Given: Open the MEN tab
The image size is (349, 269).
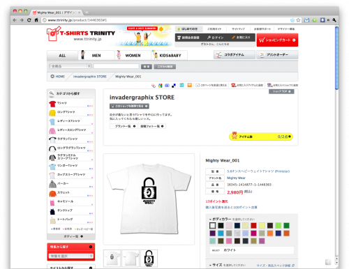Looking at the screenshot, I should 96,56.
